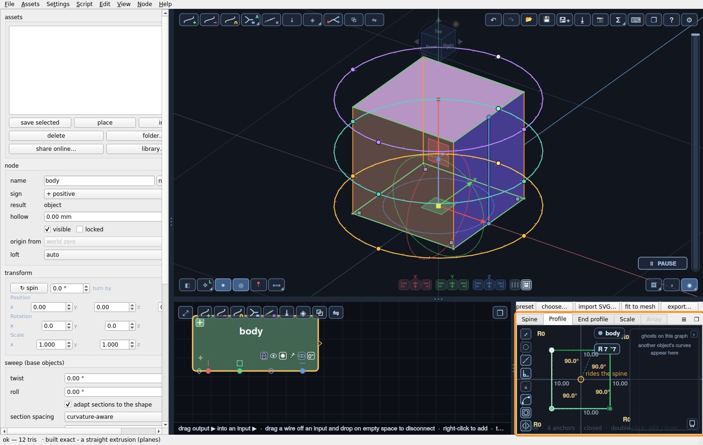
Task: Click the question mark help icon
Action: point(671,20)
